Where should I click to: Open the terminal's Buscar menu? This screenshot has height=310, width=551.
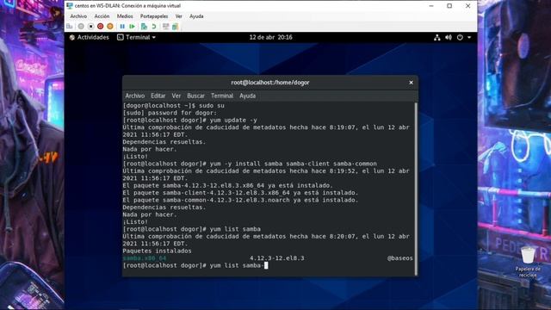[x=195, y=96]
